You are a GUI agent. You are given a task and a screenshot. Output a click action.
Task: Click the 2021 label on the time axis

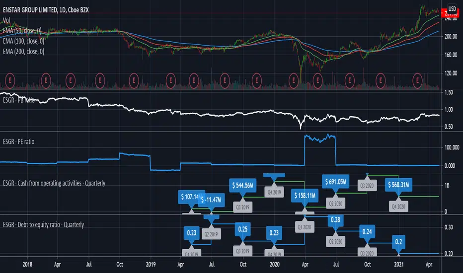tap(399, 265)
